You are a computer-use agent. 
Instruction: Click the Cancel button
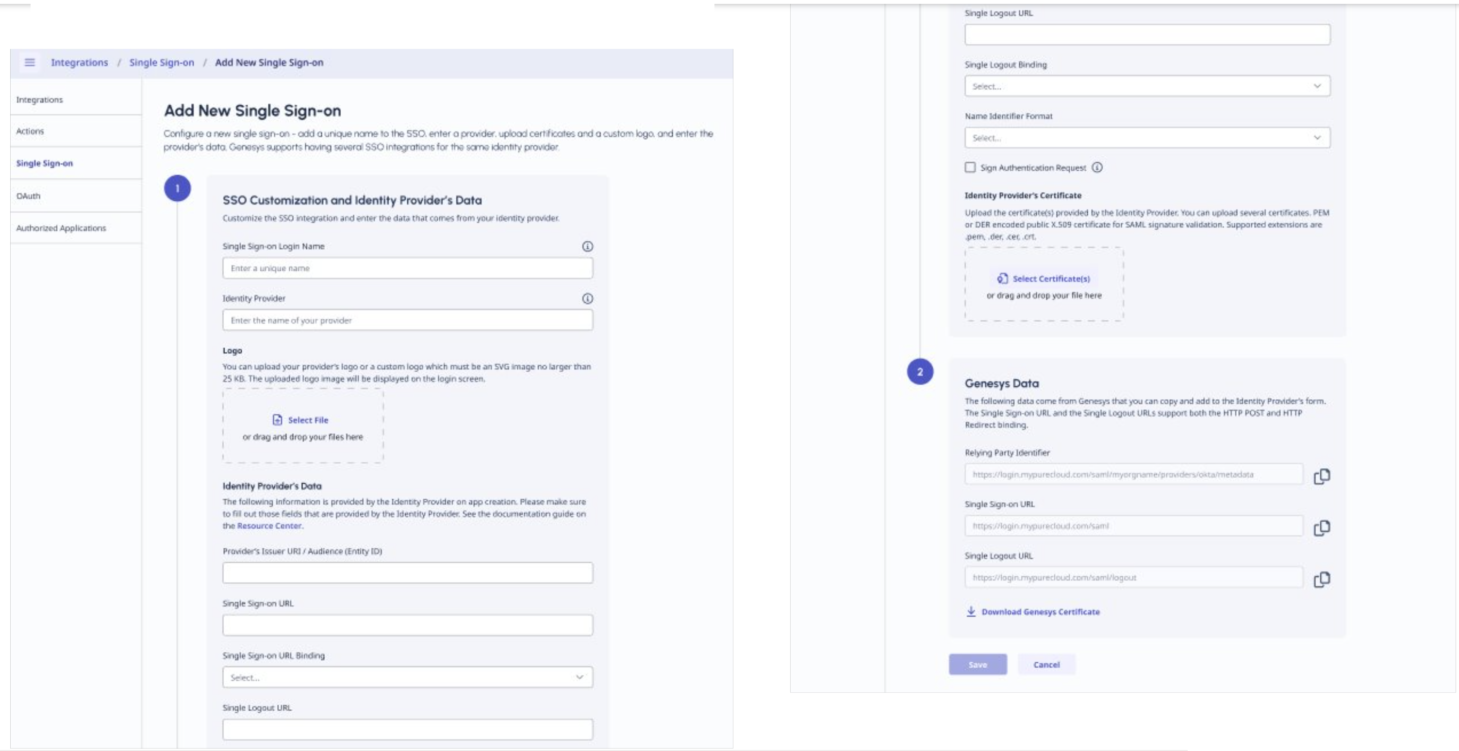pyautogui.click(x=1046, y=665)
